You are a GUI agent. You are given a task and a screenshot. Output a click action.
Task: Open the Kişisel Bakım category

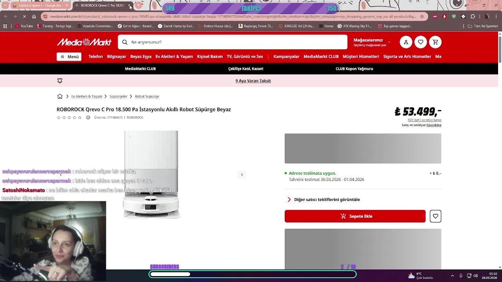pos(210,56)
